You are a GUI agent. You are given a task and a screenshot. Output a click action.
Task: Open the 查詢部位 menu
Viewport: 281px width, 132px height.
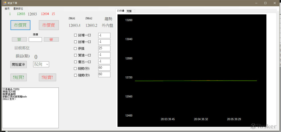point(18,9)
